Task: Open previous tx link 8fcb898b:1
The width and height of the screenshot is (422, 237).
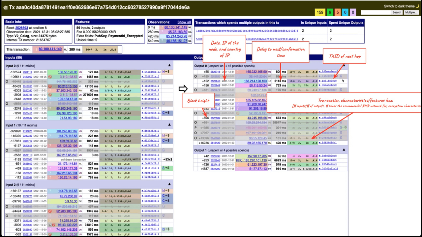Action: click(x=151, y=118)
